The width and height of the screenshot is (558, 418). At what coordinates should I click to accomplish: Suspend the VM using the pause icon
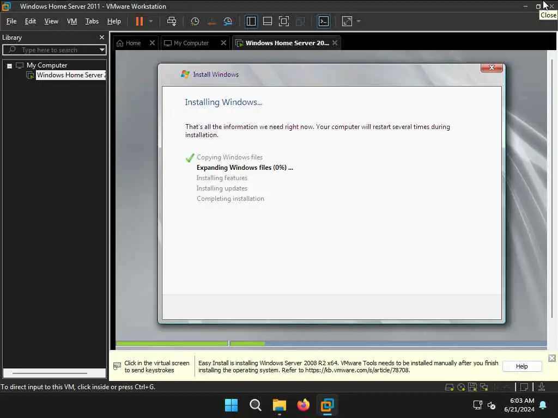tap(139, 21)
